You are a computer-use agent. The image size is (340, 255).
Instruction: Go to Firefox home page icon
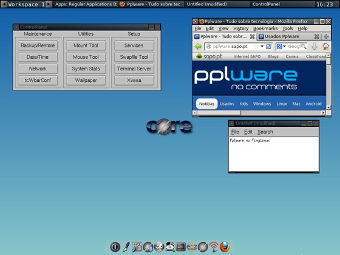coord(325,46)
